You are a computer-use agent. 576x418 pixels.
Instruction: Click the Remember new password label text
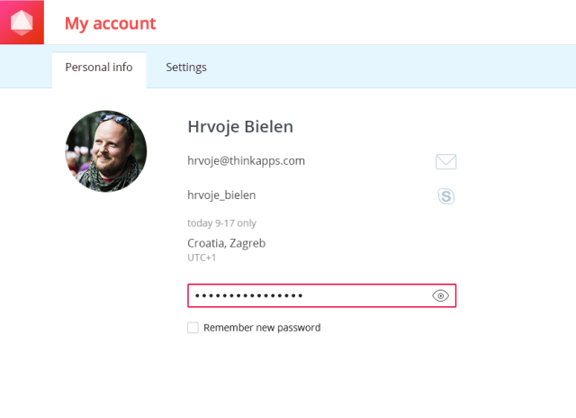pos(262,328)
